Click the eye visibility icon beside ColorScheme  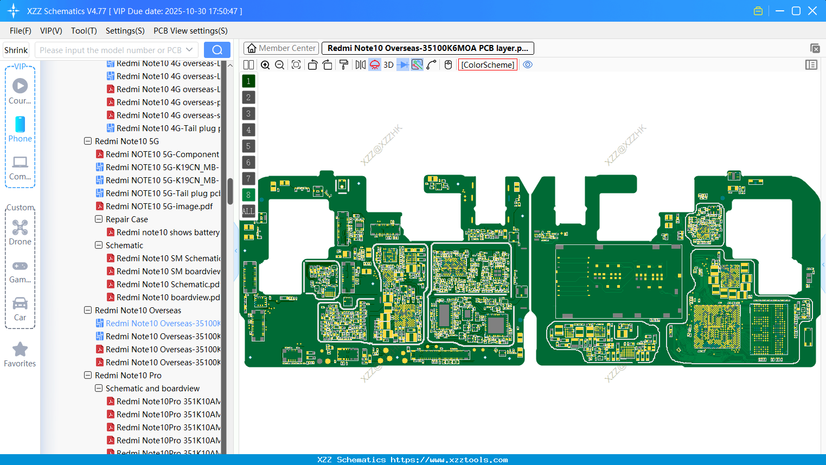(528, 64)
